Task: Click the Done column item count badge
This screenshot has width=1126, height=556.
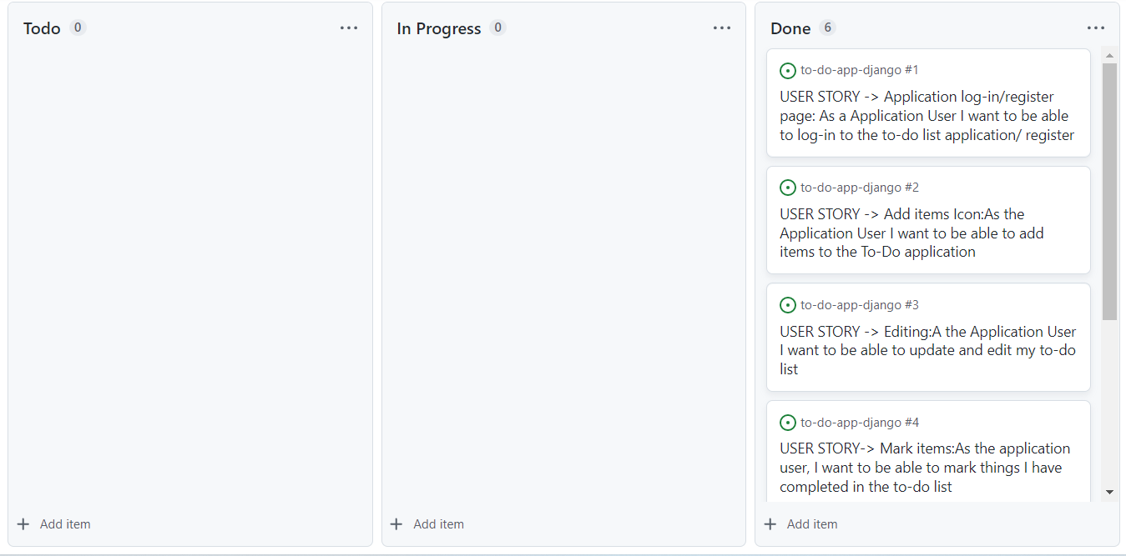Action: [x=827, y=28]
